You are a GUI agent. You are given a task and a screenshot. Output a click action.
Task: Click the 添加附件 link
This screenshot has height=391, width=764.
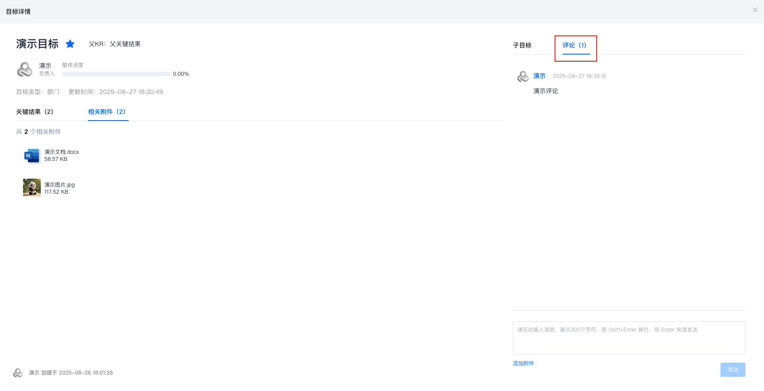point(524,363)
